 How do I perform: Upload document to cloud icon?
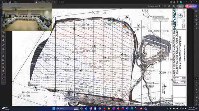coord(169,6)
